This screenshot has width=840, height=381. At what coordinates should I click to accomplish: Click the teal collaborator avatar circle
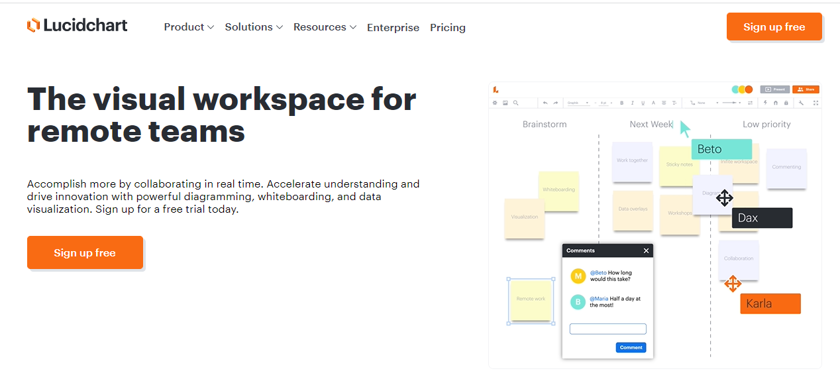(736, 89)
